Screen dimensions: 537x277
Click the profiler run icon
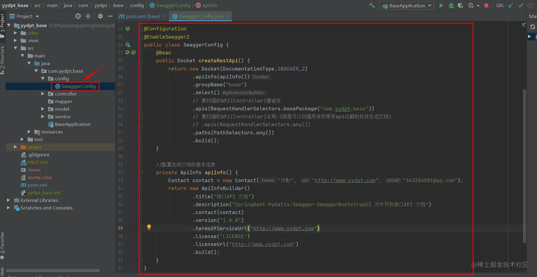point(471,5)
